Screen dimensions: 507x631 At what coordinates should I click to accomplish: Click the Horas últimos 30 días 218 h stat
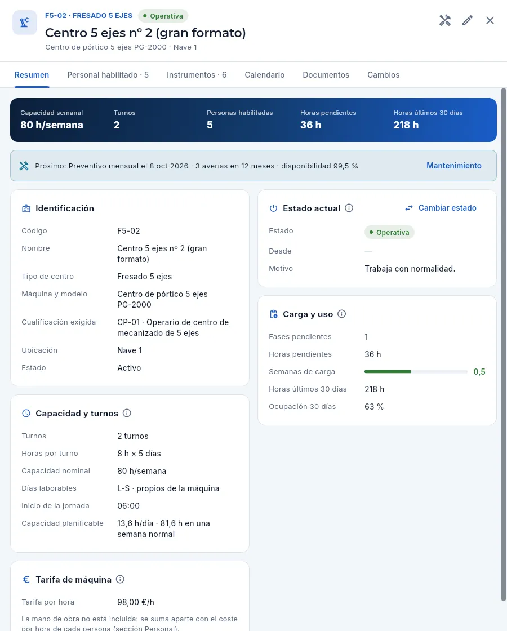428,120
